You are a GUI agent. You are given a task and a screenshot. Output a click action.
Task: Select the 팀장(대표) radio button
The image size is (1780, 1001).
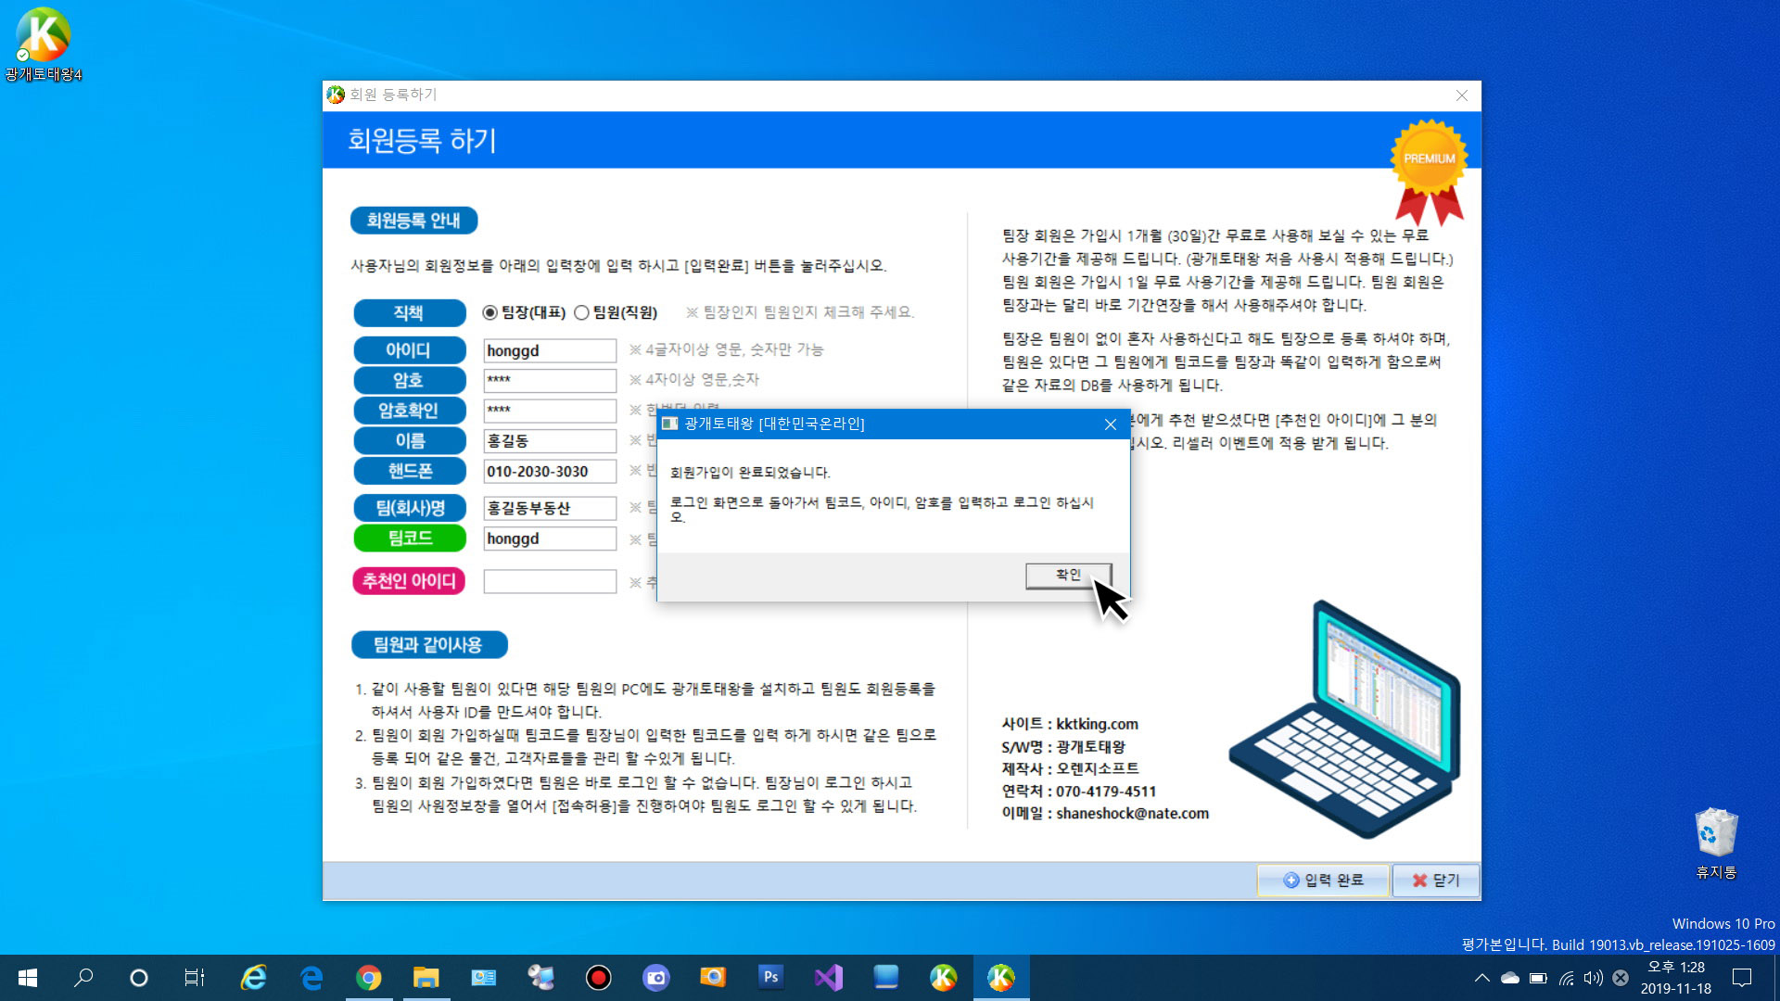click(490, 313)
